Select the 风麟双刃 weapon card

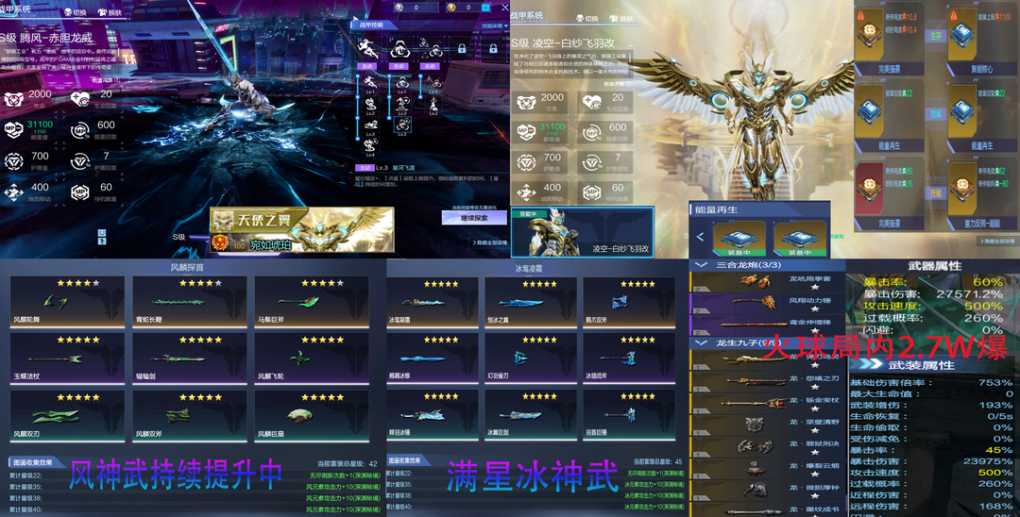67,416
